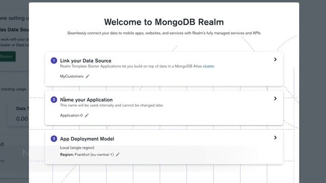The image size is (326, 183).
Task: Expand the App Deployment Model section chevron
Action: tap(275, 138)
